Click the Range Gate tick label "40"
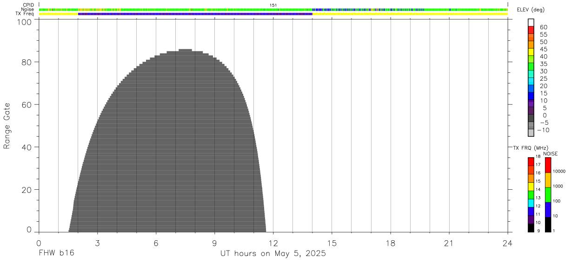571x263 pixels. coord(27,148)
